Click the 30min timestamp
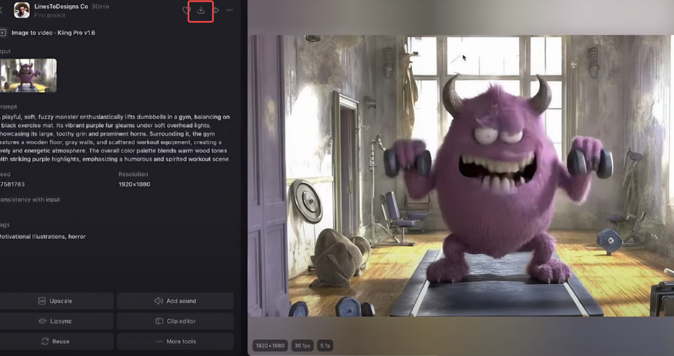Viewport: 674px width, 356px height. coord(100,6)
